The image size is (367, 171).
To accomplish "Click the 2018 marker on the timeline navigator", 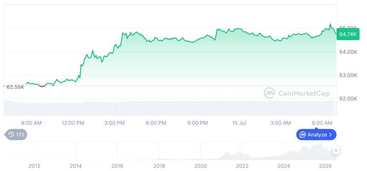I will [159, 166].
